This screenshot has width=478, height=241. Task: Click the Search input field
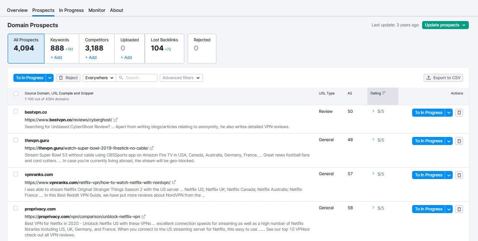137,78
